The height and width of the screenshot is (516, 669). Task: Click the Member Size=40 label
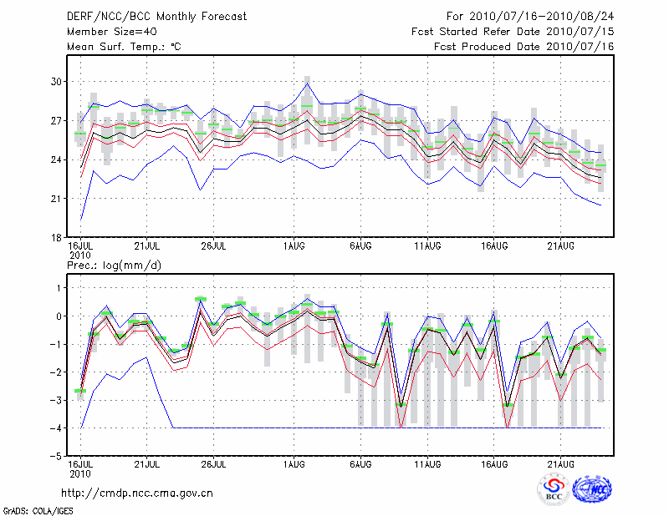point(111,32)
